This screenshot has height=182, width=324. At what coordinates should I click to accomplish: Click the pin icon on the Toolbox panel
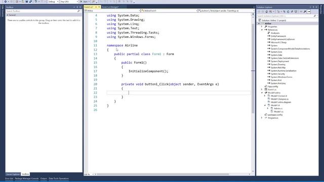tap(77, 7)
